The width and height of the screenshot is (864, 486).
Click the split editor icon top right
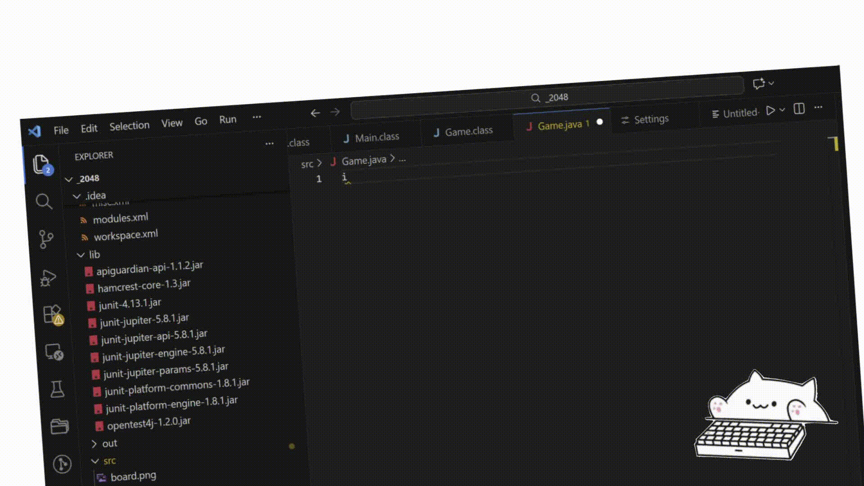tap(799, 109)
